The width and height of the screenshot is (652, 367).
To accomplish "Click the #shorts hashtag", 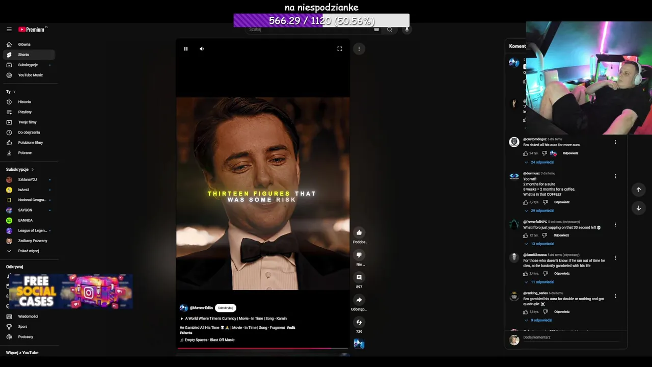I will 186,333.
